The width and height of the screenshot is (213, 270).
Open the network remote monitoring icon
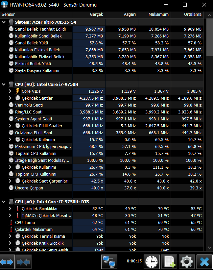pos(109,262)
